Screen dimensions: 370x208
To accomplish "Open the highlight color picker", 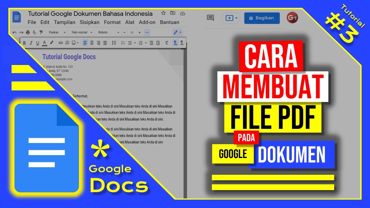I will (x=51, y=43).
